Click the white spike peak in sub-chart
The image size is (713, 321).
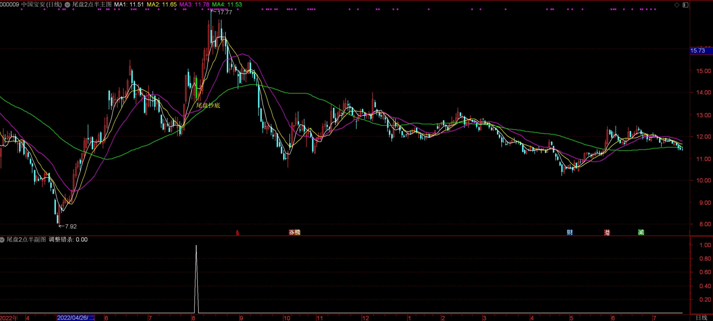pyautogui.click(x=196, y=247)
